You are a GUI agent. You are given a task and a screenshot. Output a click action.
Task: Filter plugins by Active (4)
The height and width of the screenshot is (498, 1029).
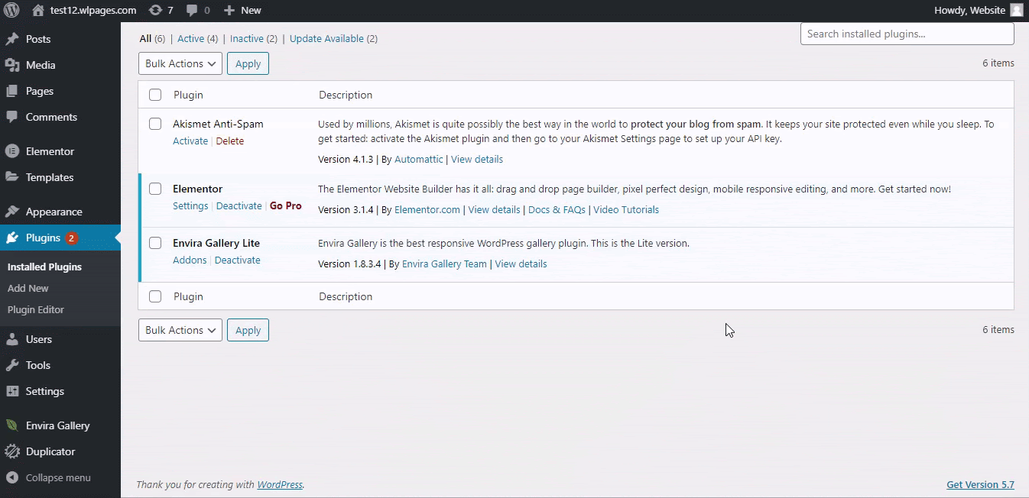click(198, 38)
